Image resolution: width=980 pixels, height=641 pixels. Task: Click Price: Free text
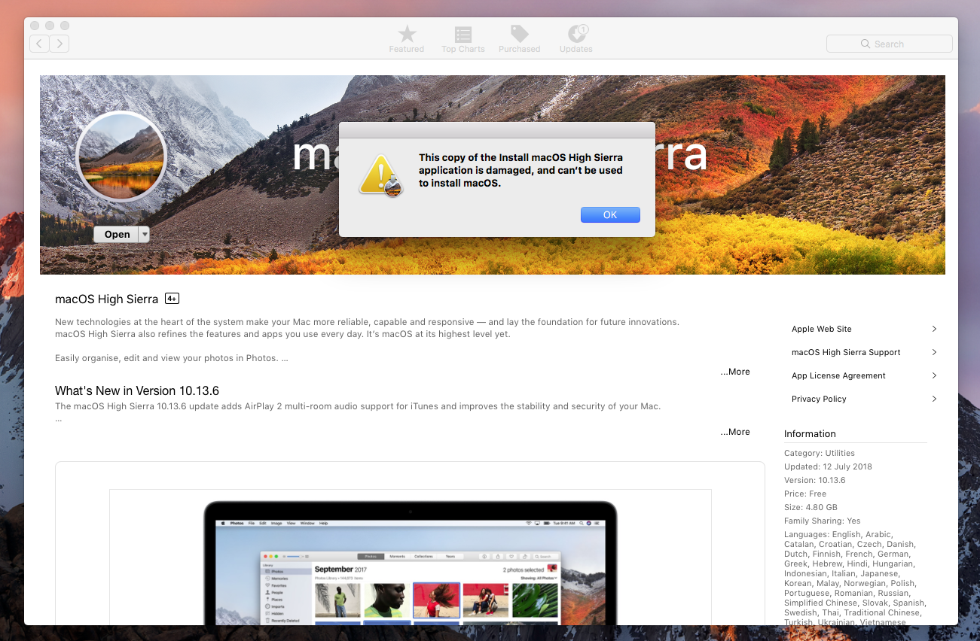click(x=805, y=494)
